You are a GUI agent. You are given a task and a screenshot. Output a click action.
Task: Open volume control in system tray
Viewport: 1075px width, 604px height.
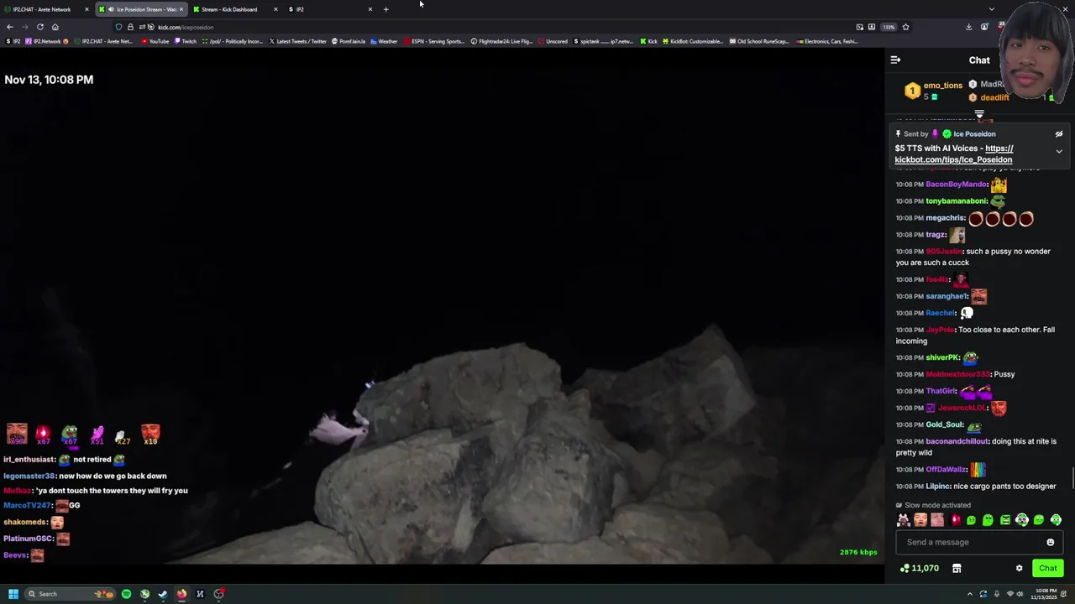tap(1021, 594)
